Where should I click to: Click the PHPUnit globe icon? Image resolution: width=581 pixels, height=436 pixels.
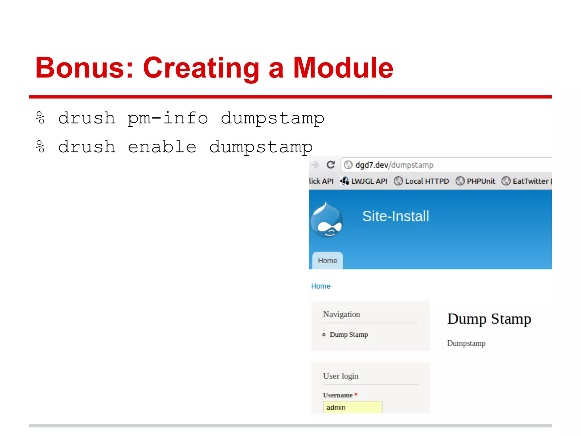[x=460, y=181]
